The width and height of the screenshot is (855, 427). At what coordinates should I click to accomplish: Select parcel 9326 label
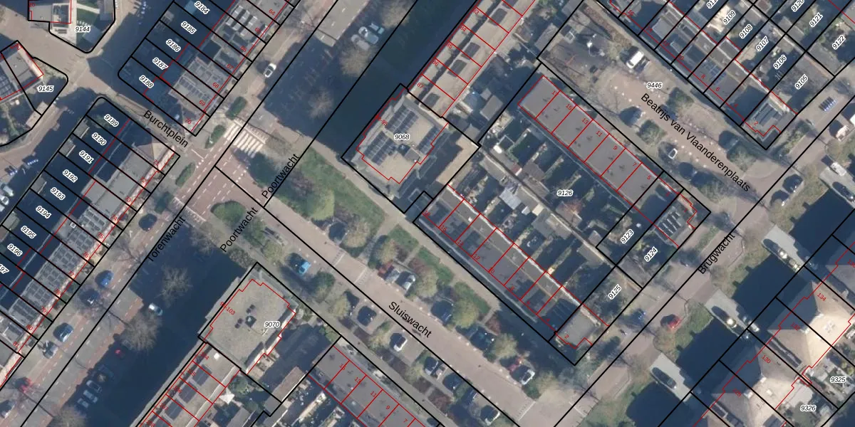(x=808, y=408)
